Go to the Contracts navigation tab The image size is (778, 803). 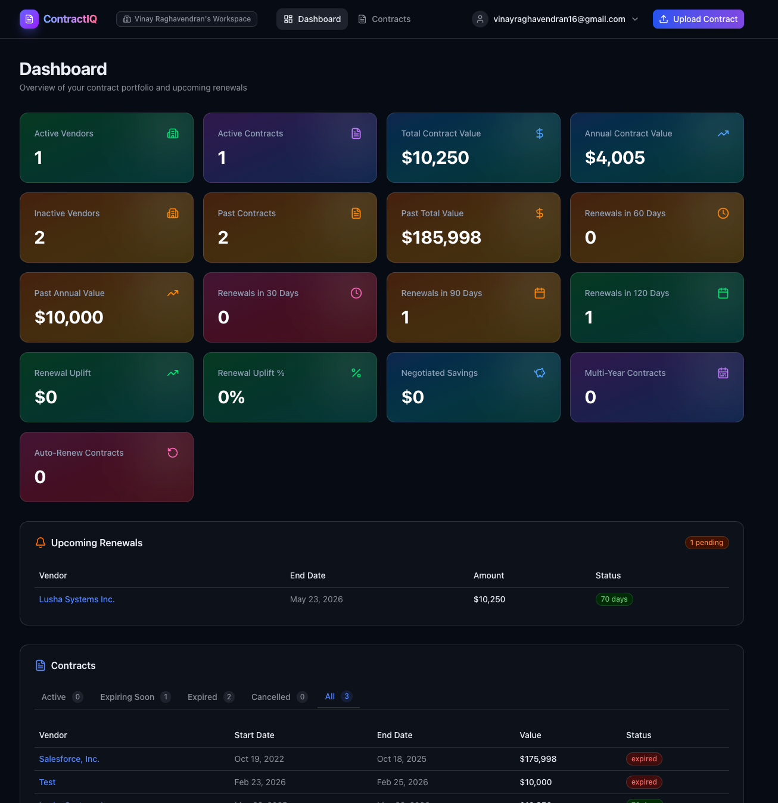[x=384, y=19]
